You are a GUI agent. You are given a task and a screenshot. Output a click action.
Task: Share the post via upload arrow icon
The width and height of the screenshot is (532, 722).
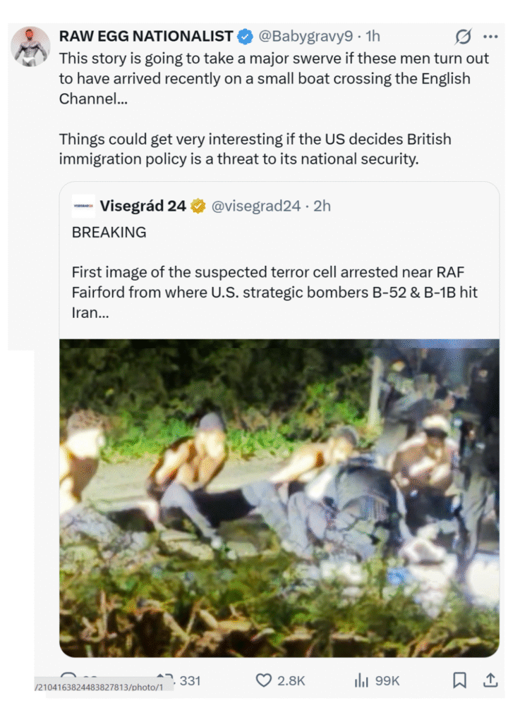[490, 680]
